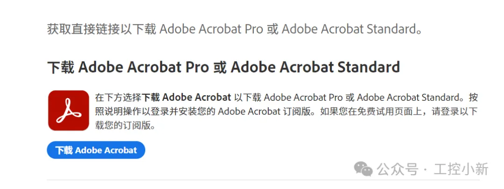The image size is (504, 189).
Task: Click 'Adobe Acrobat Standard' in the top intro line
Action: [x=348, y=29]
